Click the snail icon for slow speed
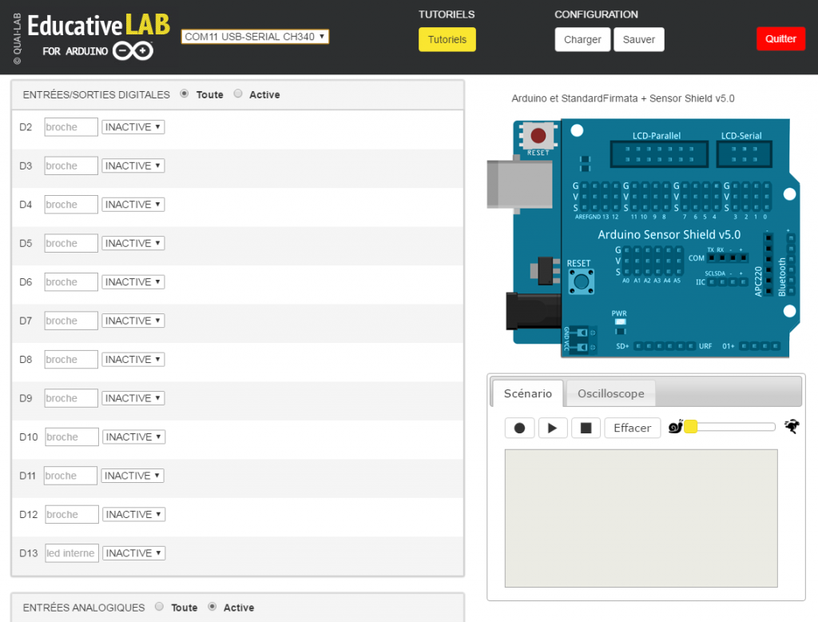Screen dimensions: 818x622 676,428
